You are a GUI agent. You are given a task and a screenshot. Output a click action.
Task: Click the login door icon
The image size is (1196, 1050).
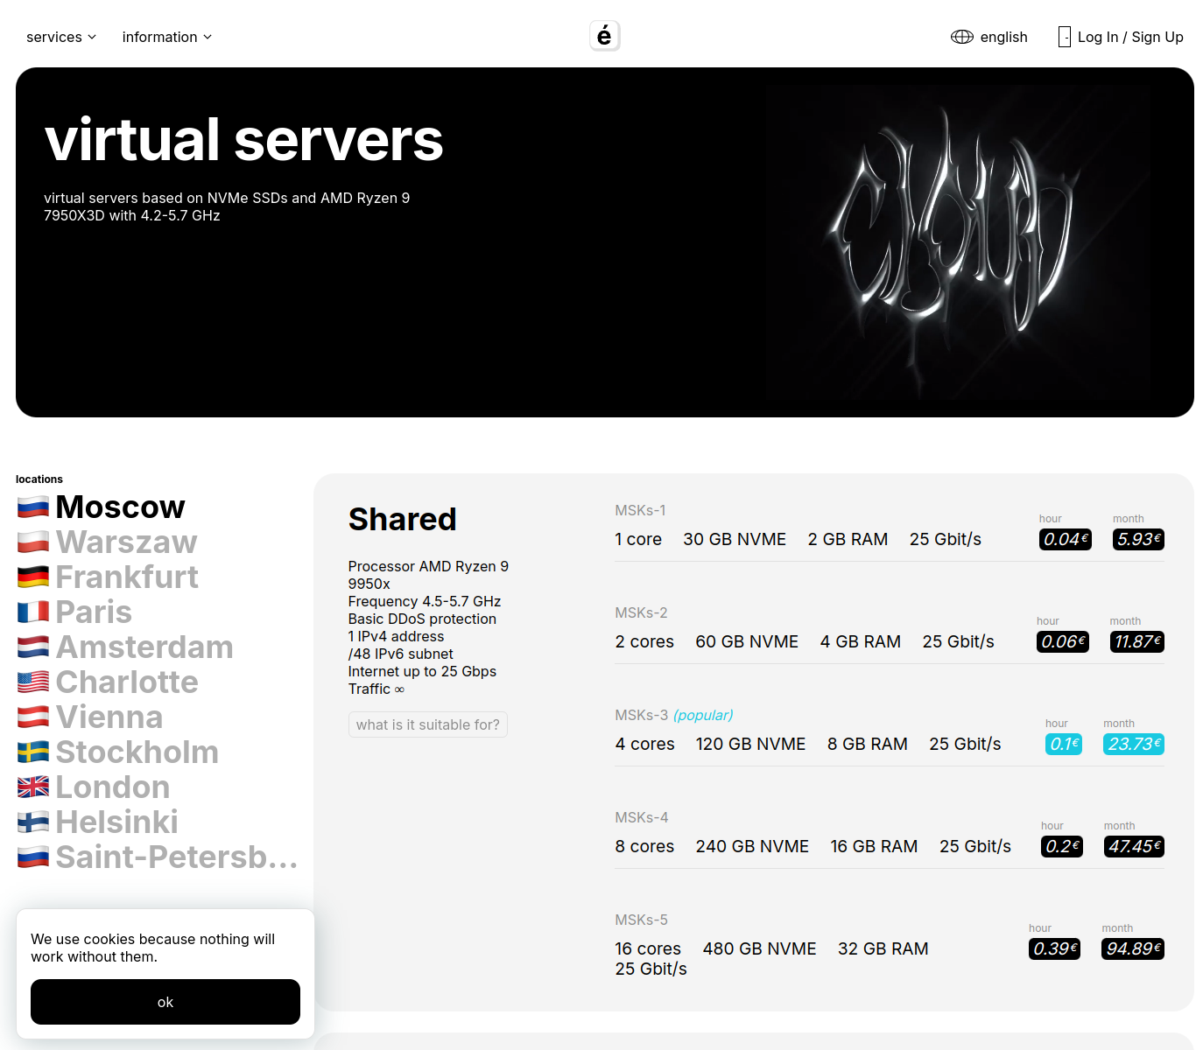tap(1065, 37)
